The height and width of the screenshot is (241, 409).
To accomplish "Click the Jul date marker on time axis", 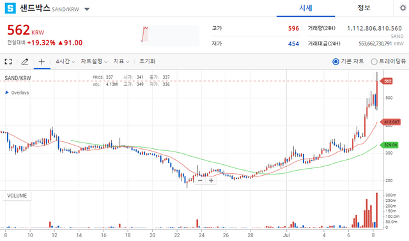I will click(x=286, y=235).
